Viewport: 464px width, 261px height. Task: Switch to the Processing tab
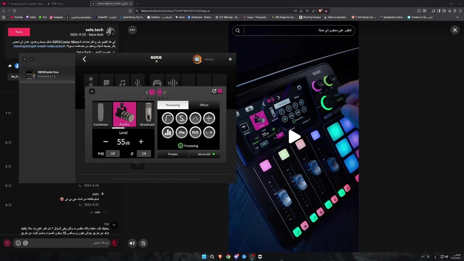tap(173, 105)
